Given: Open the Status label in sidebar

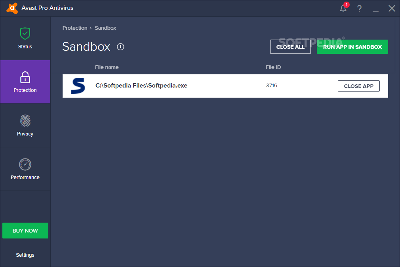Looking at the screenshot, I should coord(25,47).
